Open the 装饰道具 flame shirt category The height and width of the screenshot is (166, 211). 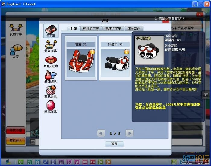click(x=51, y=76)
